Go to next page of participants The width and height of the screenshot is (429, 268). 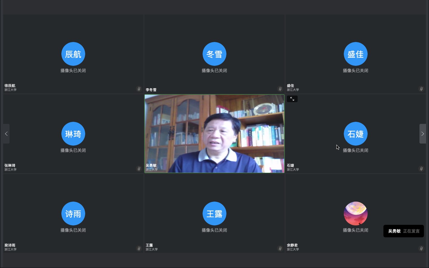coord(422,134)
